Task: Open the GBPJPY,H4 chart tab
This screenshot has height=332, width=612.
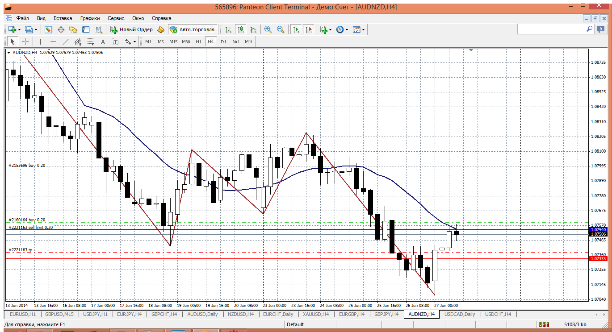Action: pyautogui.click(x=386, y=314)
